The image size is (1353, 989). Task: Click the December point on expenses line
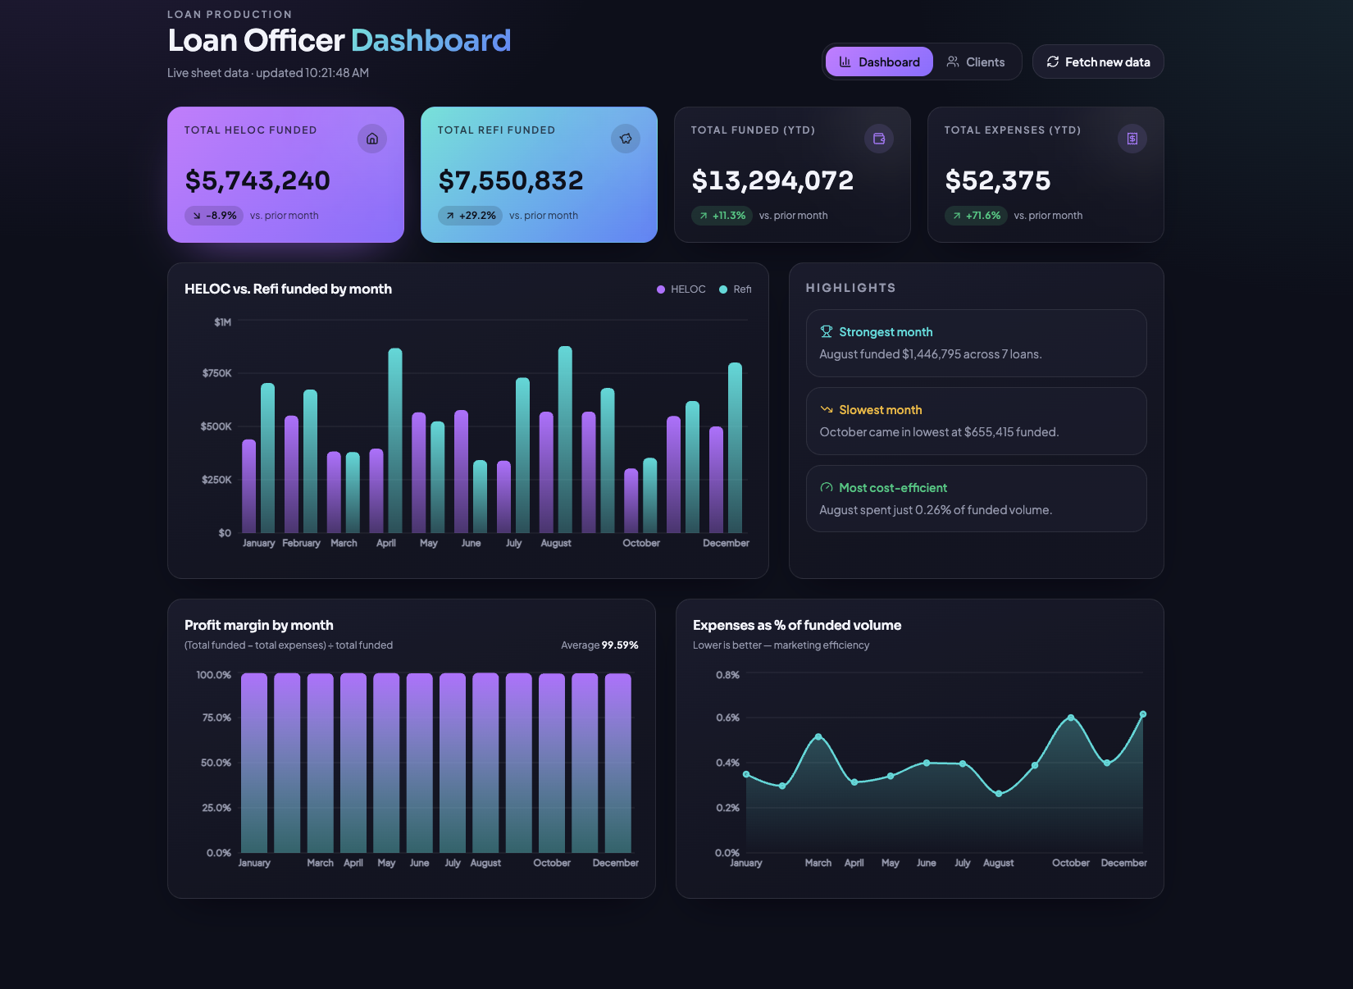pos(1143,714)
